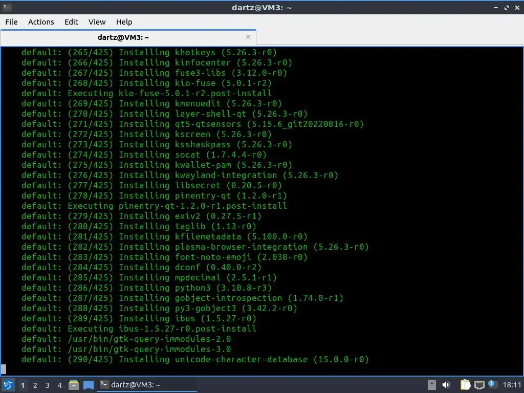Open the View menu
This screenshot has width=524, height=393.
(x=97, y=21)
